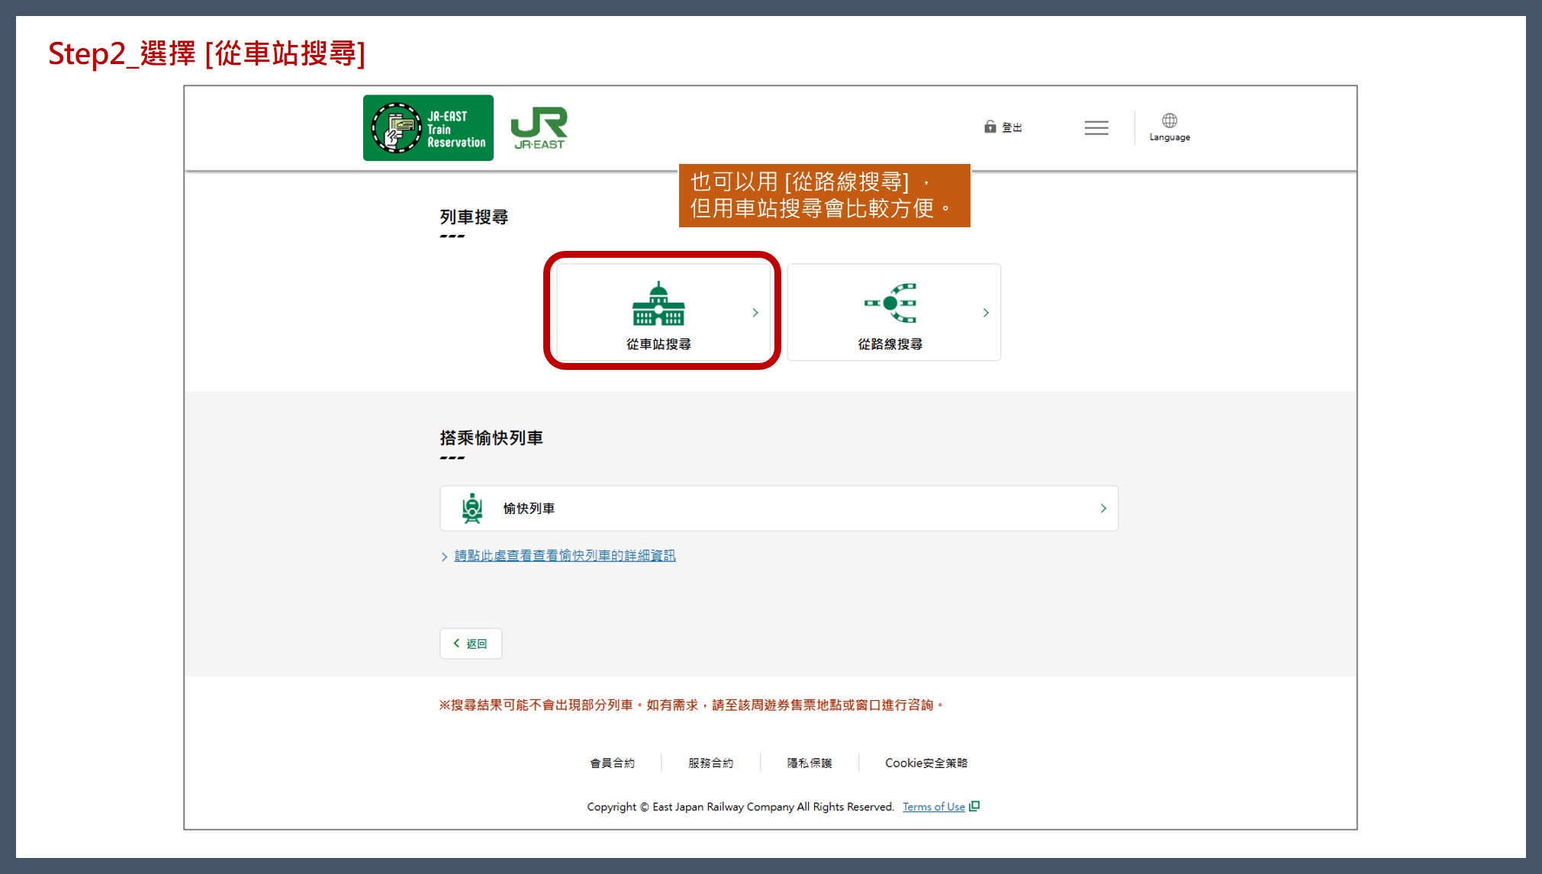The image size is (1542, 874).
Task: Click the green JR-EAST company logo
Action: pyautogui.click(x=539, y=128)
